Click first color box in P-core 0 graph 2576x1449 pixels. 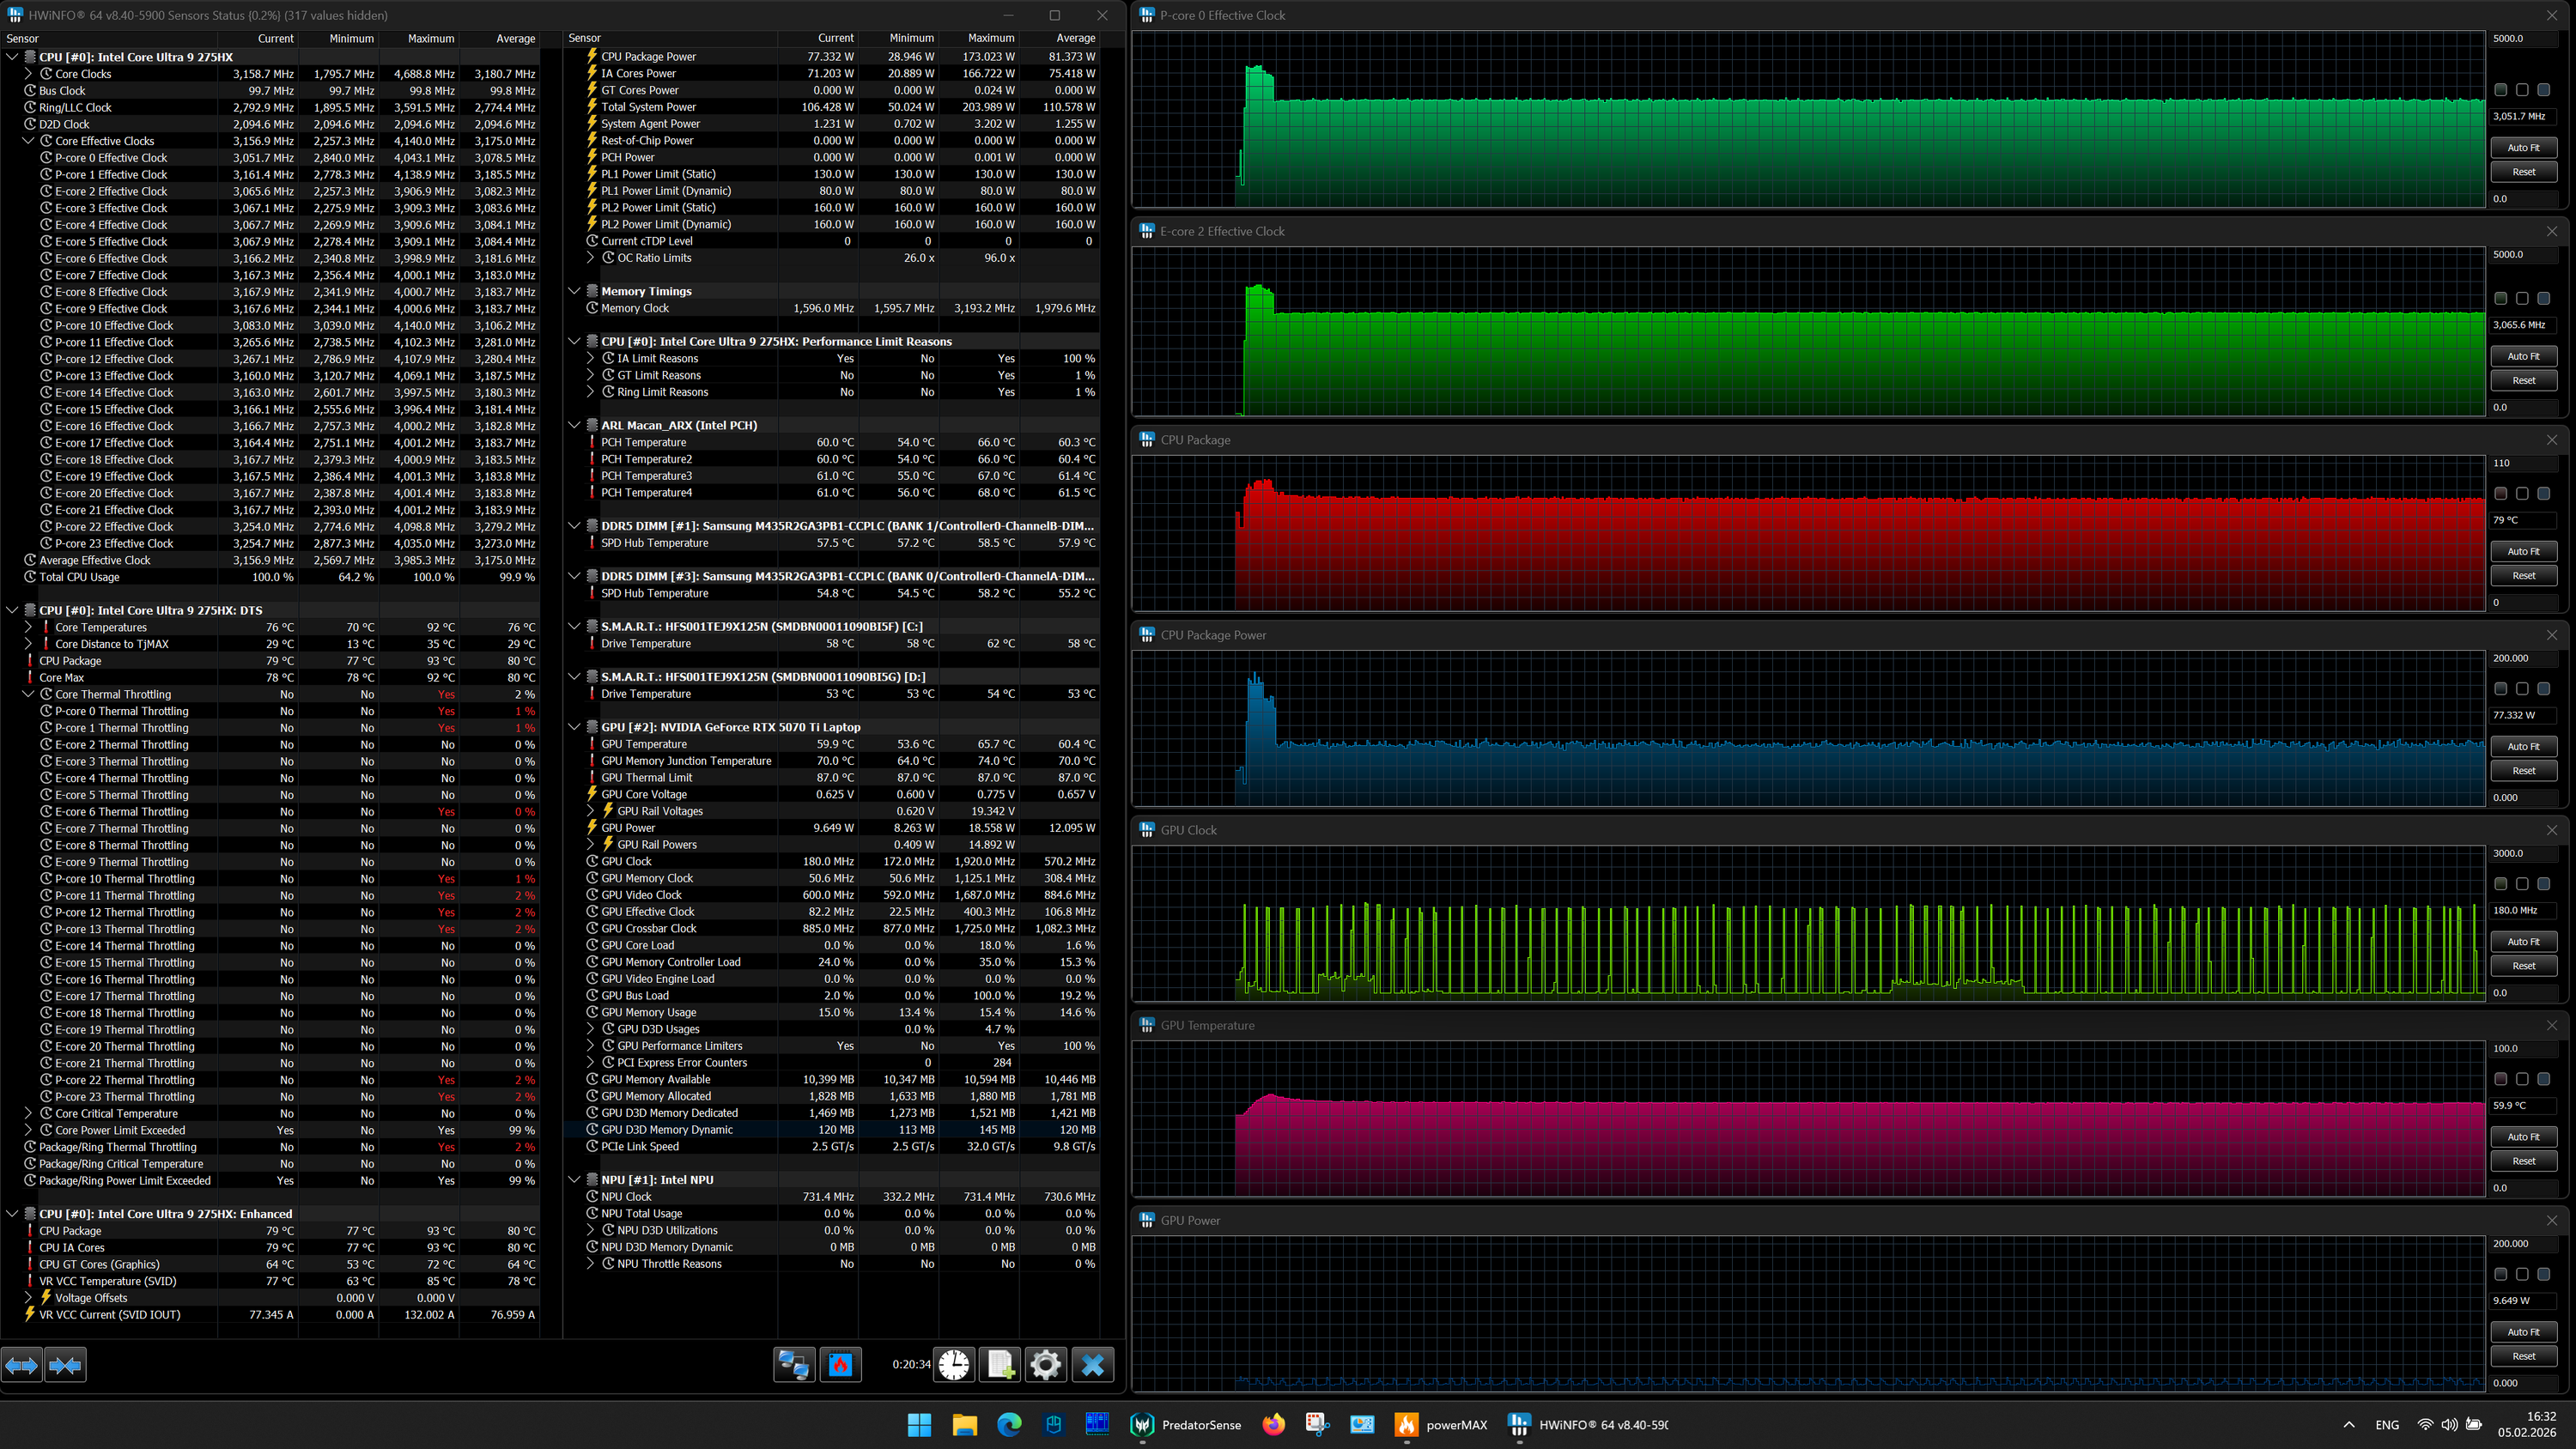point(2501,90)
